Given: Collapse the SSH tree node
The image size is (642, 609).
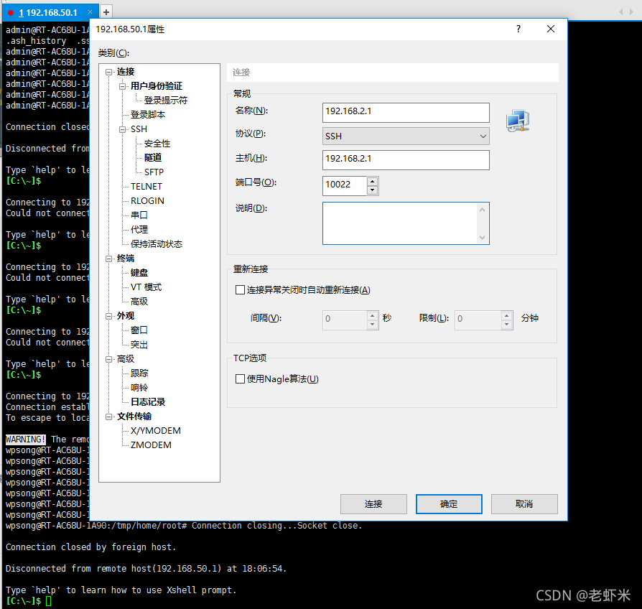Looking at the screenshot, I should pos(122,129).
